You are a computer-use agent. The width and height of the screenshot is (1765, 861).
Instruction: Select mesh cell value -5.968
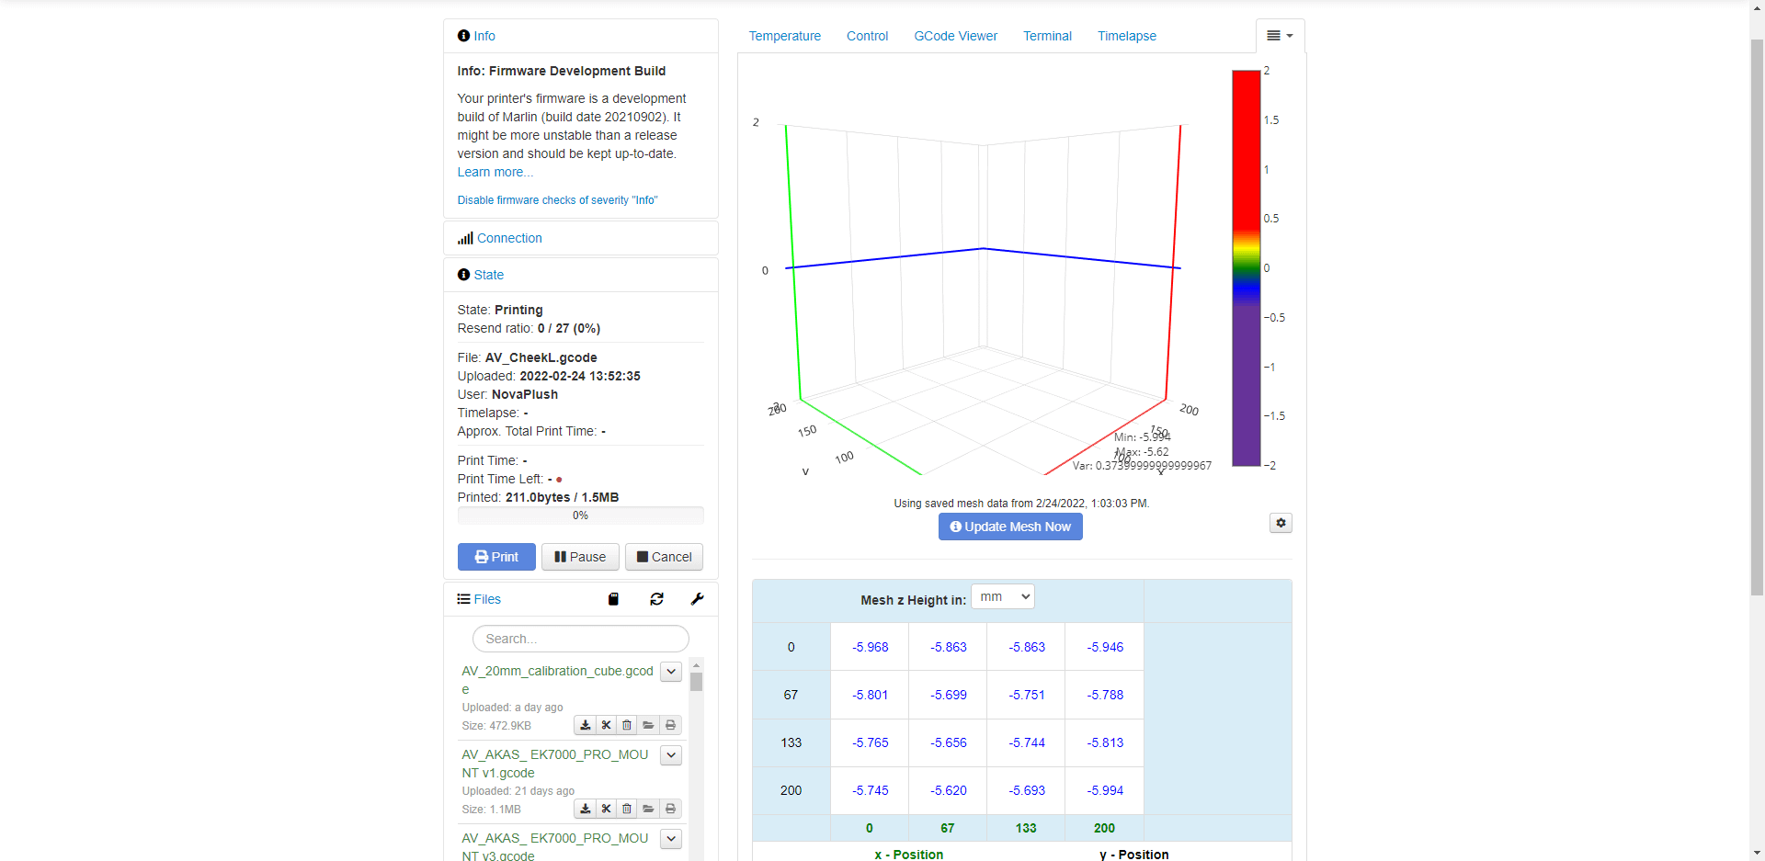[870, 647]
